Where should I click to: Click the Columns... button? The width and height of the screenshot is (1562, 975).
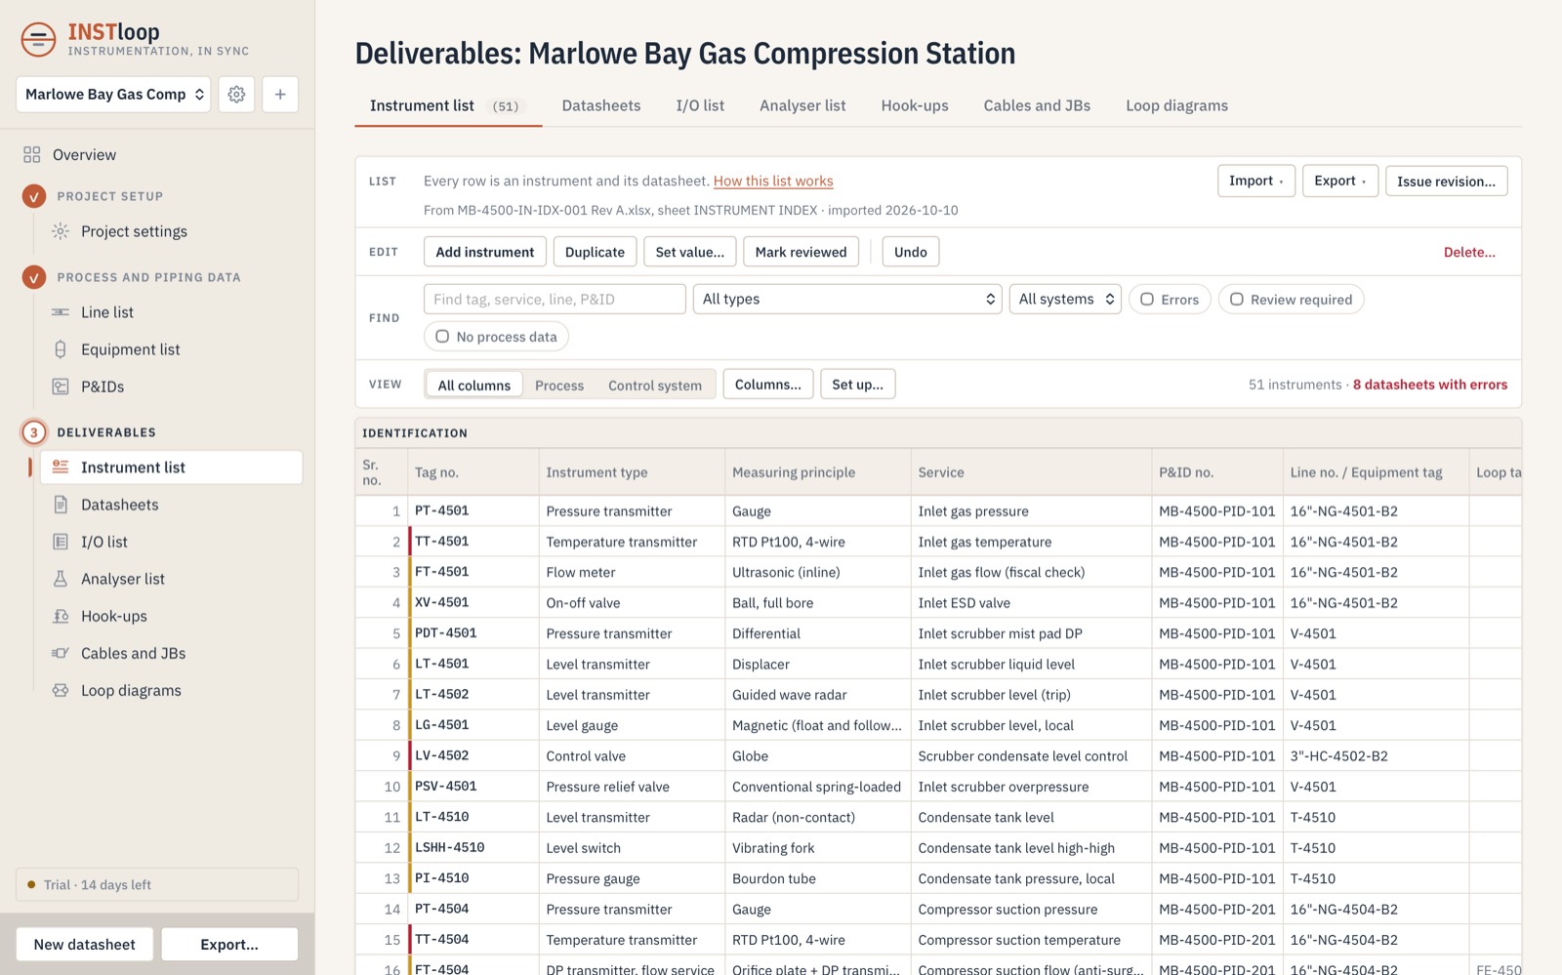pyautogui.click(x=767, y=385)
